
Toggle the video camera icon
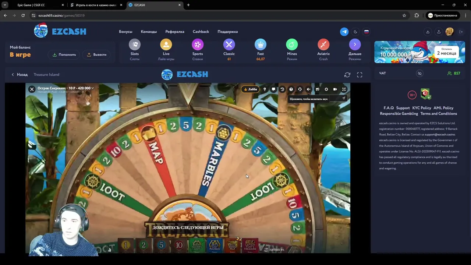tap(335, 89)
